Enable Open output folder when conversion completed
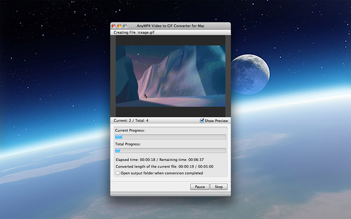This screenshot has height=219, width=351. (118, 173)
